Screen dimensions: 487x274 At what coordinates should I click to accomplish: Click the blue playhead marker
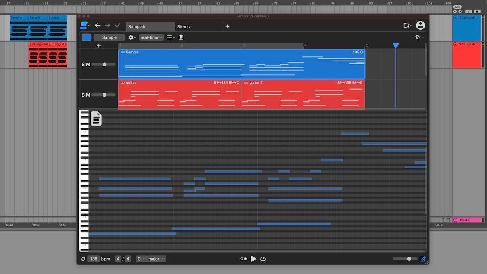tap(396, 46)
